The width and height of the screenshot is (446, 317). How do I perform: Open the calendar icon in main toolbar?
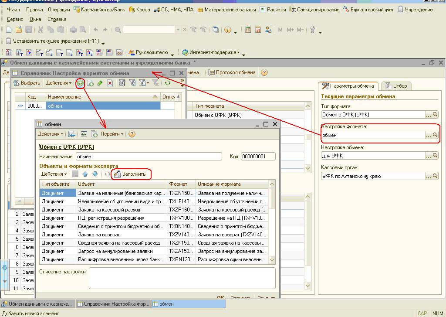[x=258, y=30]
